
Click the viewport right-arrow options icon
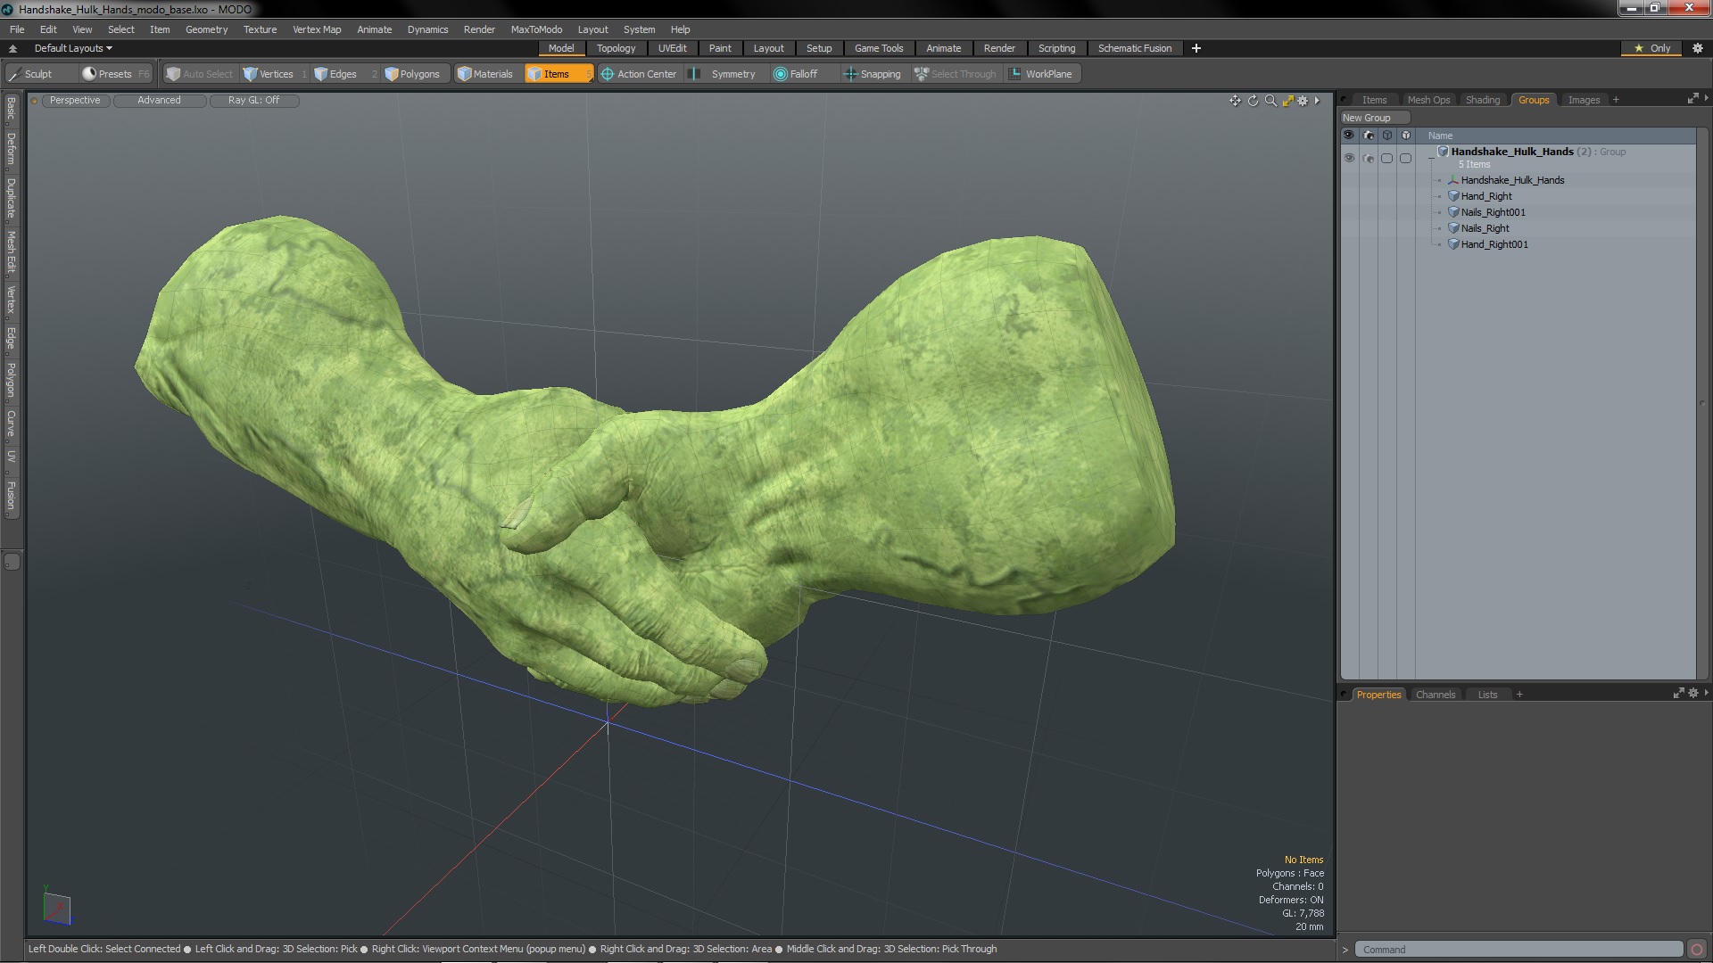(x=1317, y=101)
